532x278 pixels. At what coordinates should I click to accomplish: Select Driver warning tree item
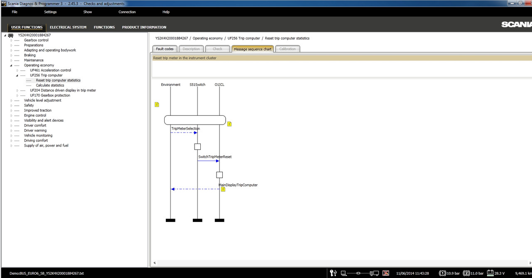tap(35, 130)
